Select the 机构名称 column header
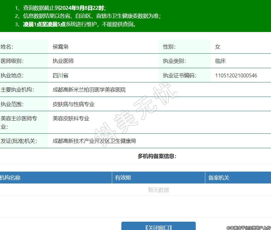The width and height of the screenshot is (271, 230). click(10, 178)
